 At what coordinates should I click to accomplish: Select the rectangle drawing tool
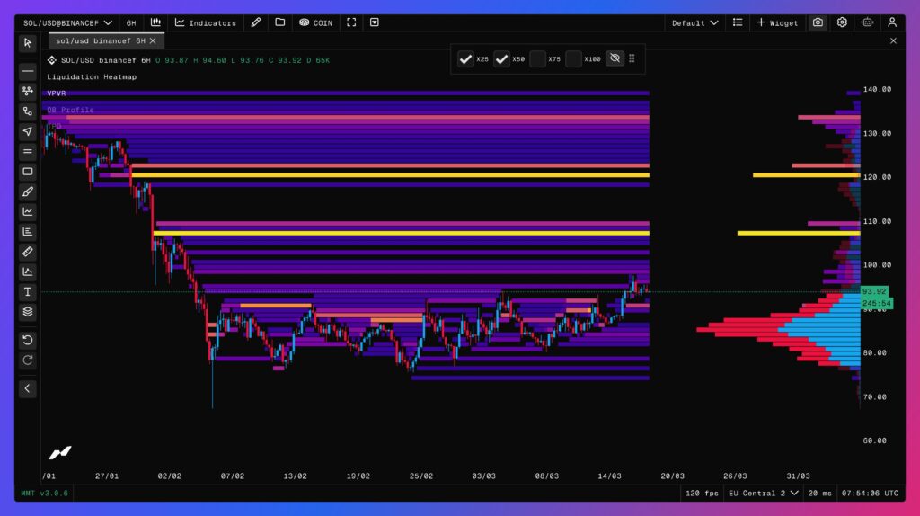(28, 172)
